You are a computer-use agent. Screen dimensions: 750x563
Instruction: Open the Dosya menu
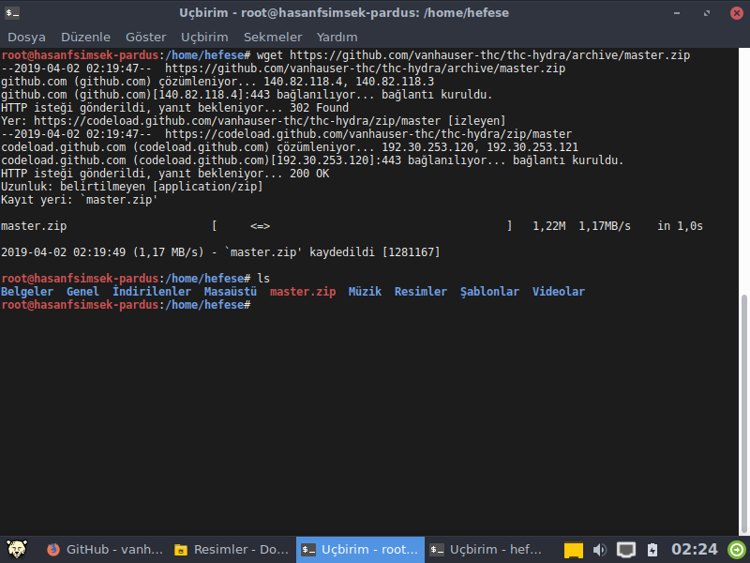(x=26, y=37)
